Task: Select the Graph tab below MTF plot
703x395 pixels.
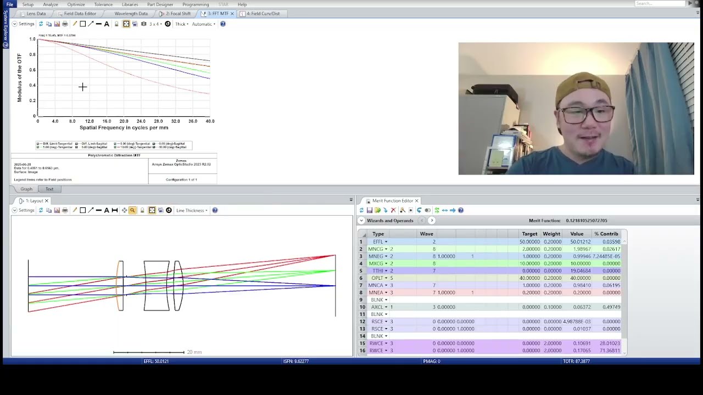Action: 26,189
